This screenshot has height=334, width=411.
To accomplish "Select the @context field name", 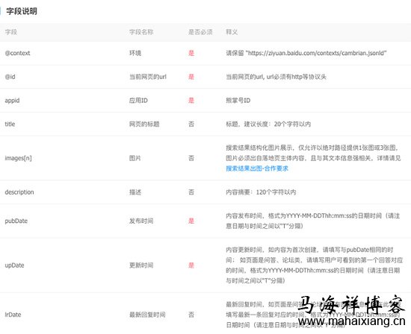I will click(x=18, y=53).
